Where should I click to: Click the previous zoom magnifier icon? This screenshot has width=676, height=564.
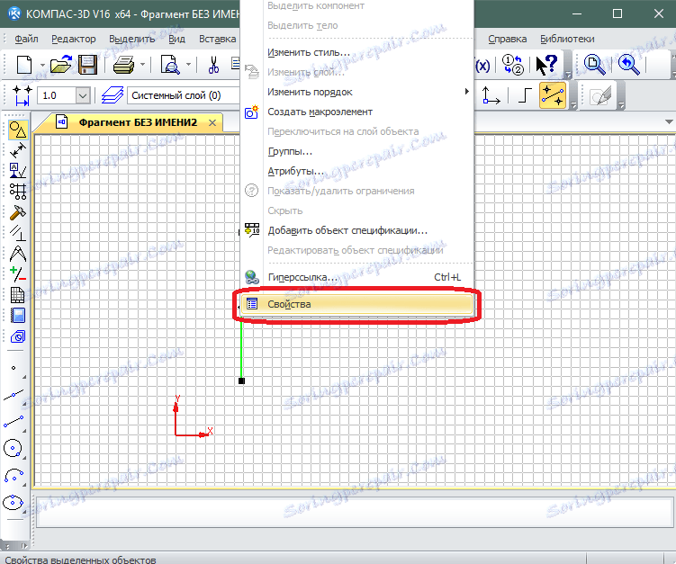click(628, 65)
